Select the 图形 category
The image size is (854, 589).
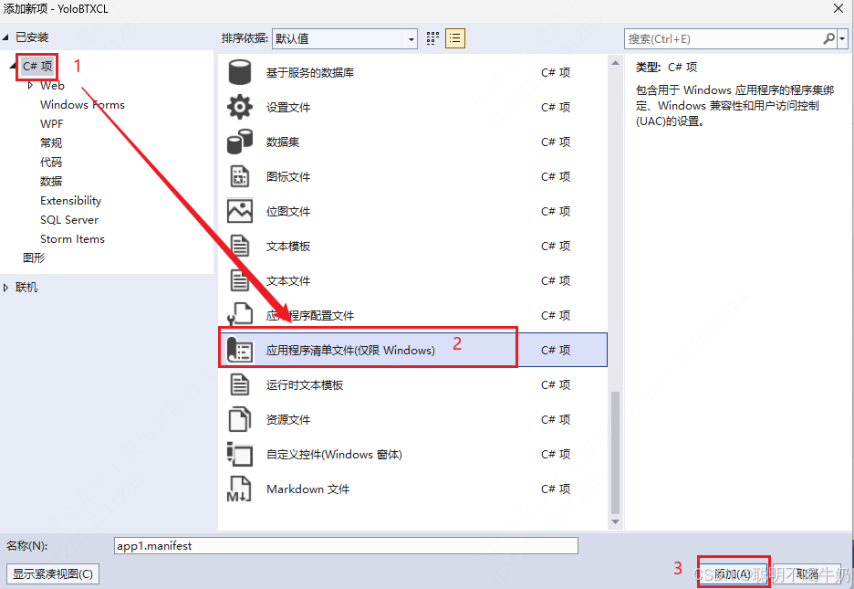34,258
